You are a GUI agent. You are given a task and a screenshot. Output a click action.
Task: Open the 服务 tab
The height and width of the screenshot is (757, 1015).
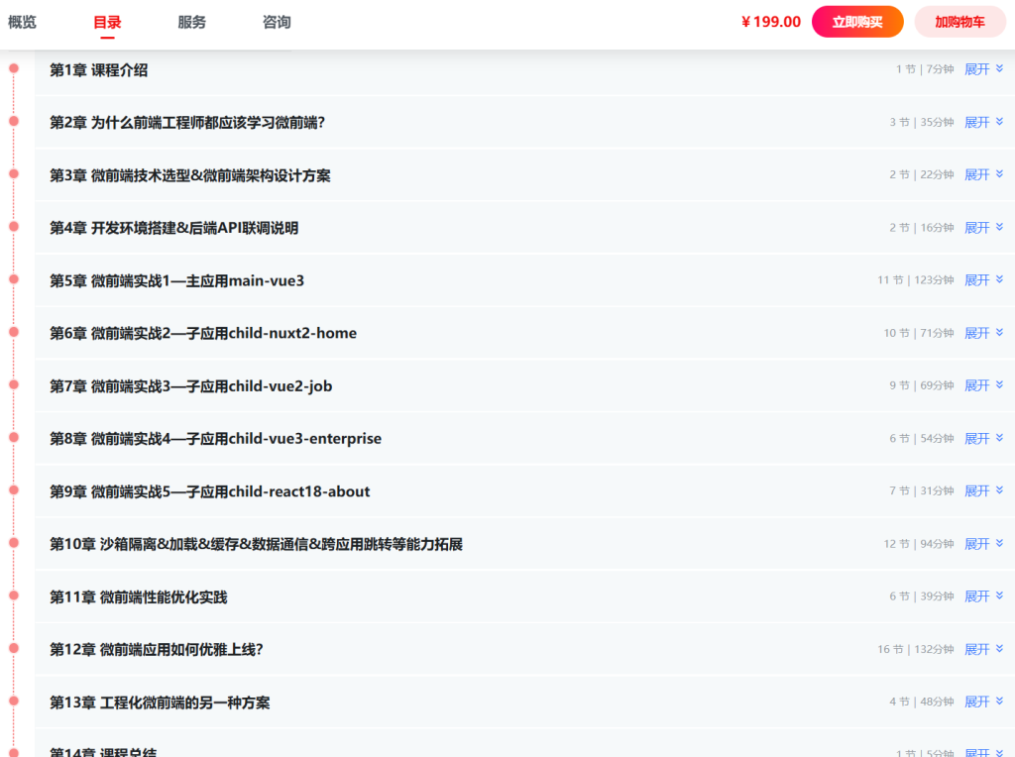191,21
